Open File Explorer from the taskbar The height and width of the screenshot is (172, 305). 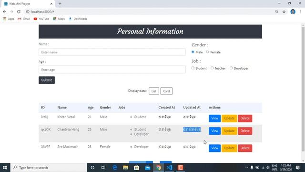(x=126, y=168)
